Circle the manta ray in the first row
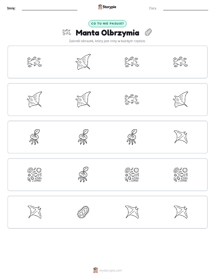The width and height of the screenshot is (215, 279). click(x=83, y=62)
